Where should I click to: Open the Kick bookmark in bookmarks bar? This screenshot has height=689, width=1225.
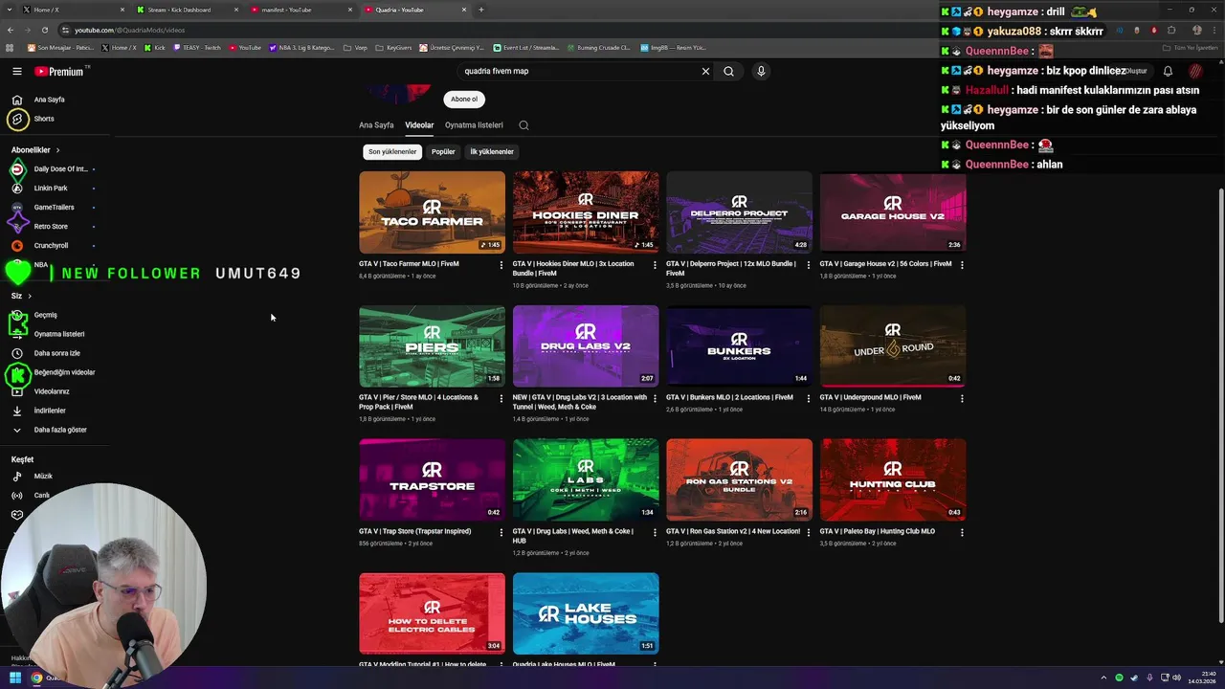(155, 47)
